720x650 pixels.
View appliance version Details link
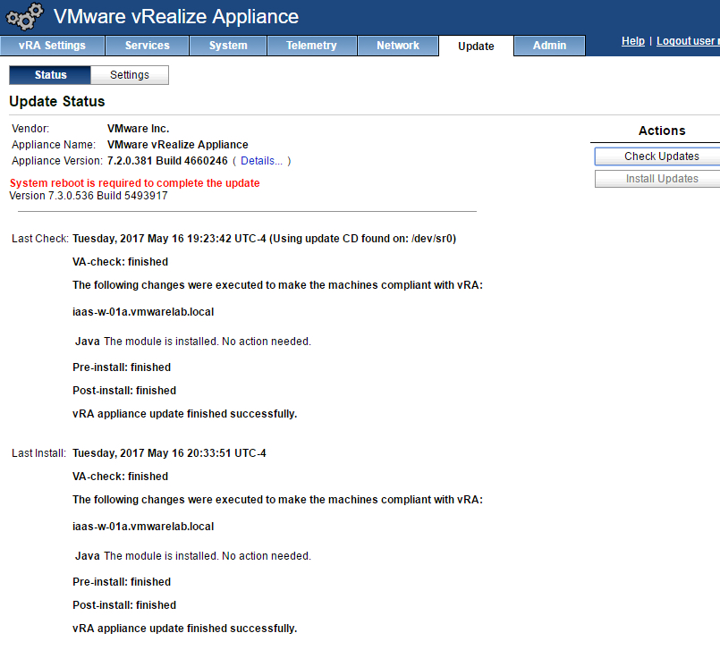(x=261, y=161)
